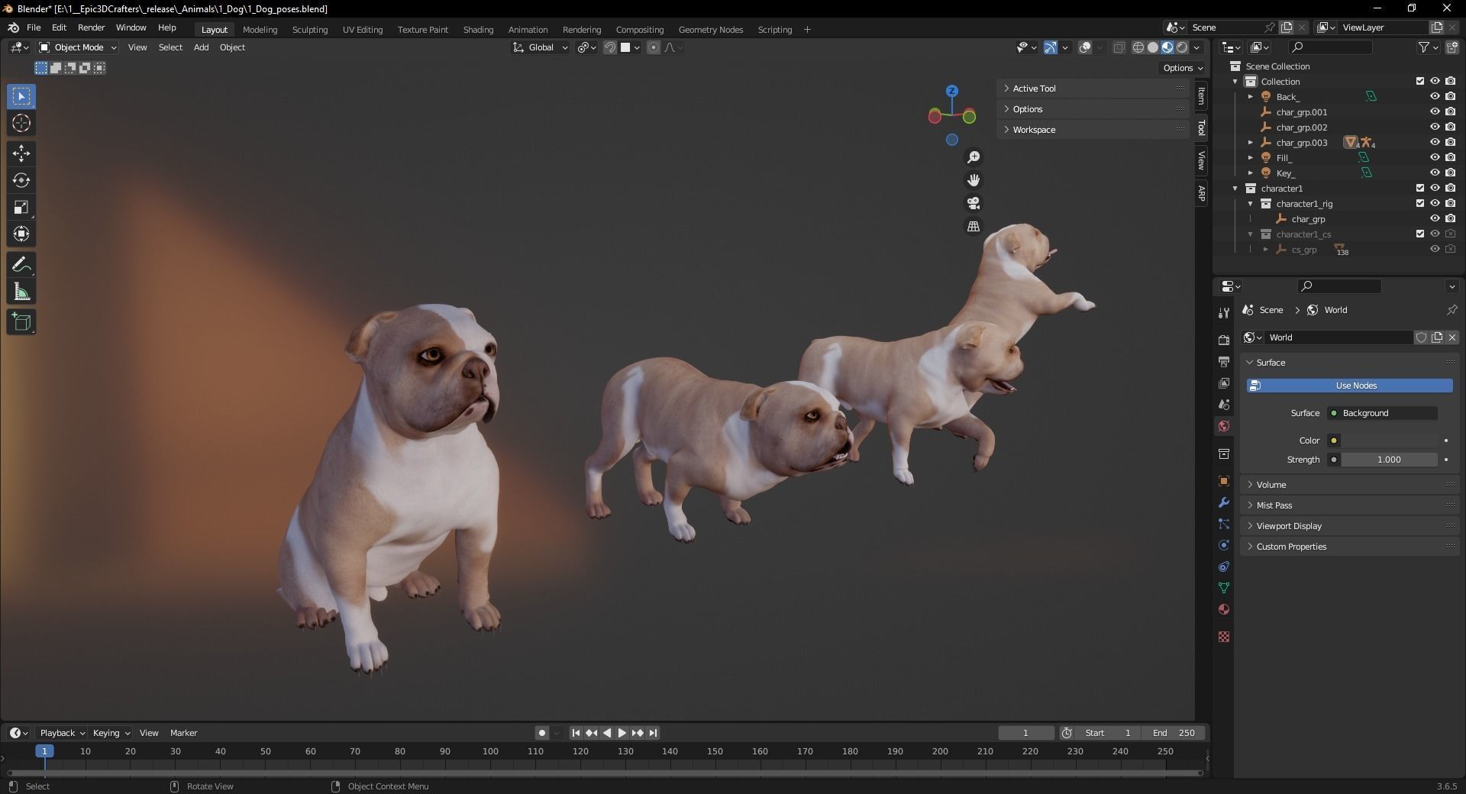The height and width of the screenshot is (794, 1466).
Task: Open the File menu
Action: [34, 27]
